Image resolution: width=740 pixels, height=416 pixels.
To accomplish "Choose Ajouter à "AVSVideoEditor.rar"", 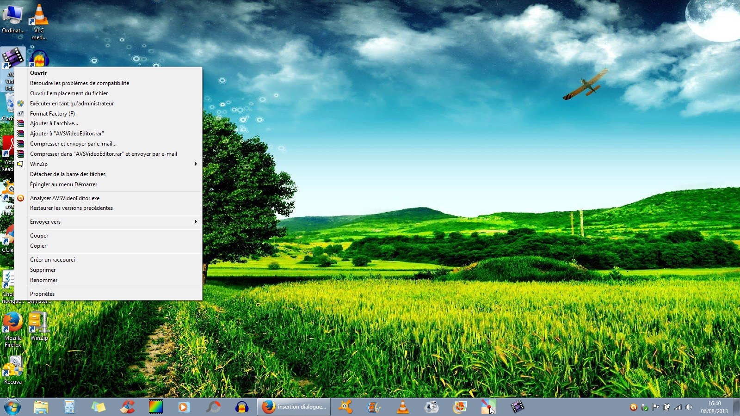I will point(108,134).
